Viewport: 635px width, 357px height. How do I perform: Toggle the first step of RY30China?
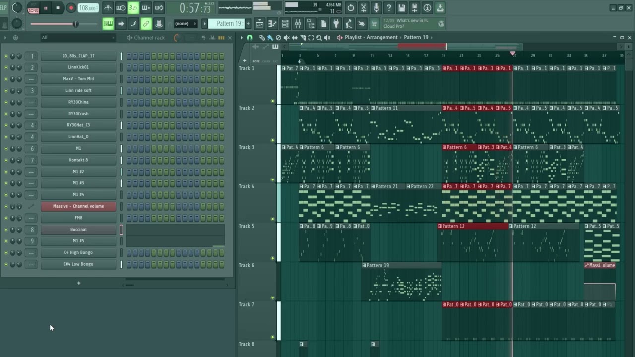click(129, 102)
